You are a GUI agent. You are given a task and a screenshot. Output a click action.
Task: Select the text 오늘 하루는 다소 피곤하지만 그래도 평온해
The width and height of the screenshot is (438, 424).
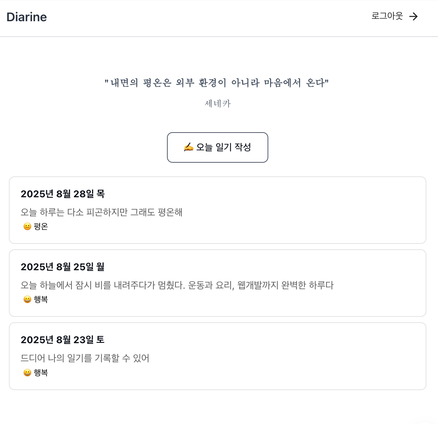101,212
